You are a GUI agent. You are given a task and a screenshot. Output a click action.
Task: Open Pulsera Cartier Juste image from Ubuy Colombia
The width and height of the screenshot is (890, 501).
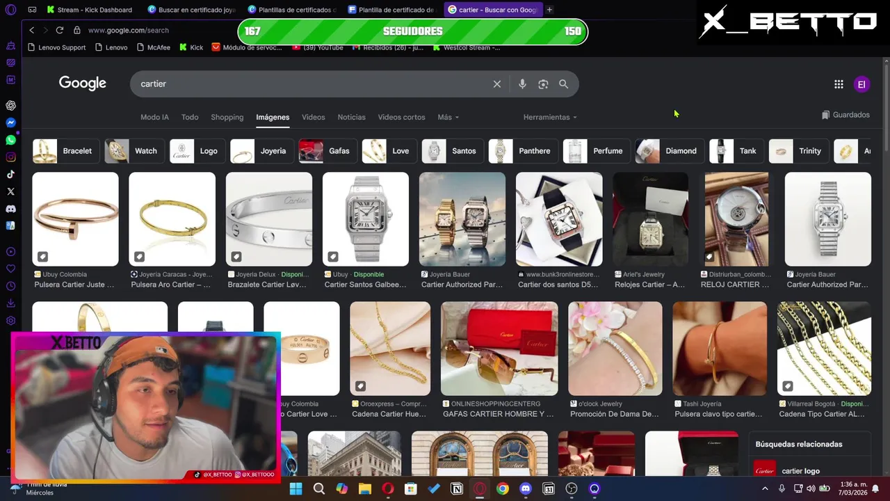tap(75, 219)
